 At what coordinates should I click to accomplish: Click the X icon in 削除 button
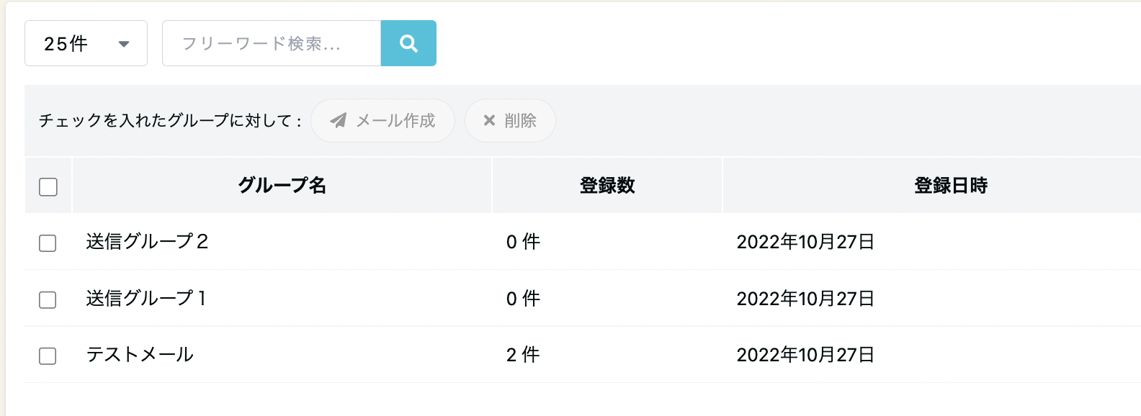tap(489, 120)
